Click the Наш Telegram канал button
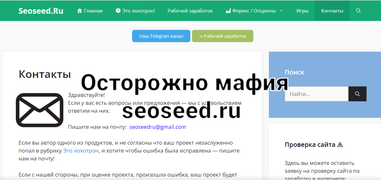Screen dimensions: 381x181 [161, 36]
